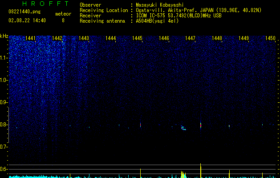The width and height of the screenshot is (280, 178).
Task: Click the date stamp 02.08.22 14:40
Action: [27, 20]
